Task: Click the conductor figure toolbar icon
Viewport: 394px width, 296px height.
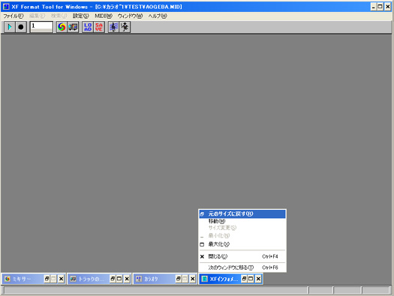Action: coord(125,27)
